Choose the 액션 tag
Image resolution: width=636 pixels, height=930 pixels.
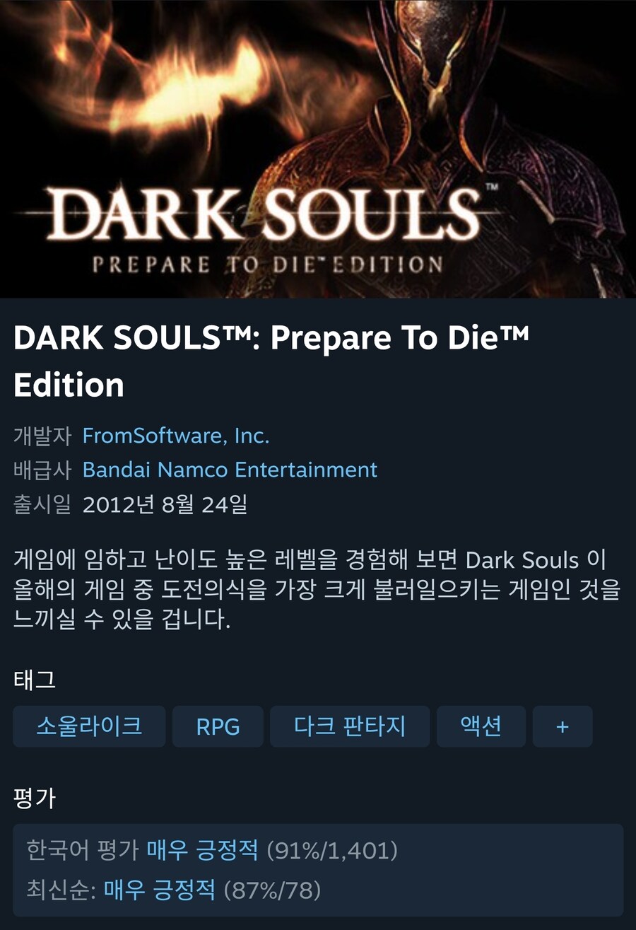481,726
